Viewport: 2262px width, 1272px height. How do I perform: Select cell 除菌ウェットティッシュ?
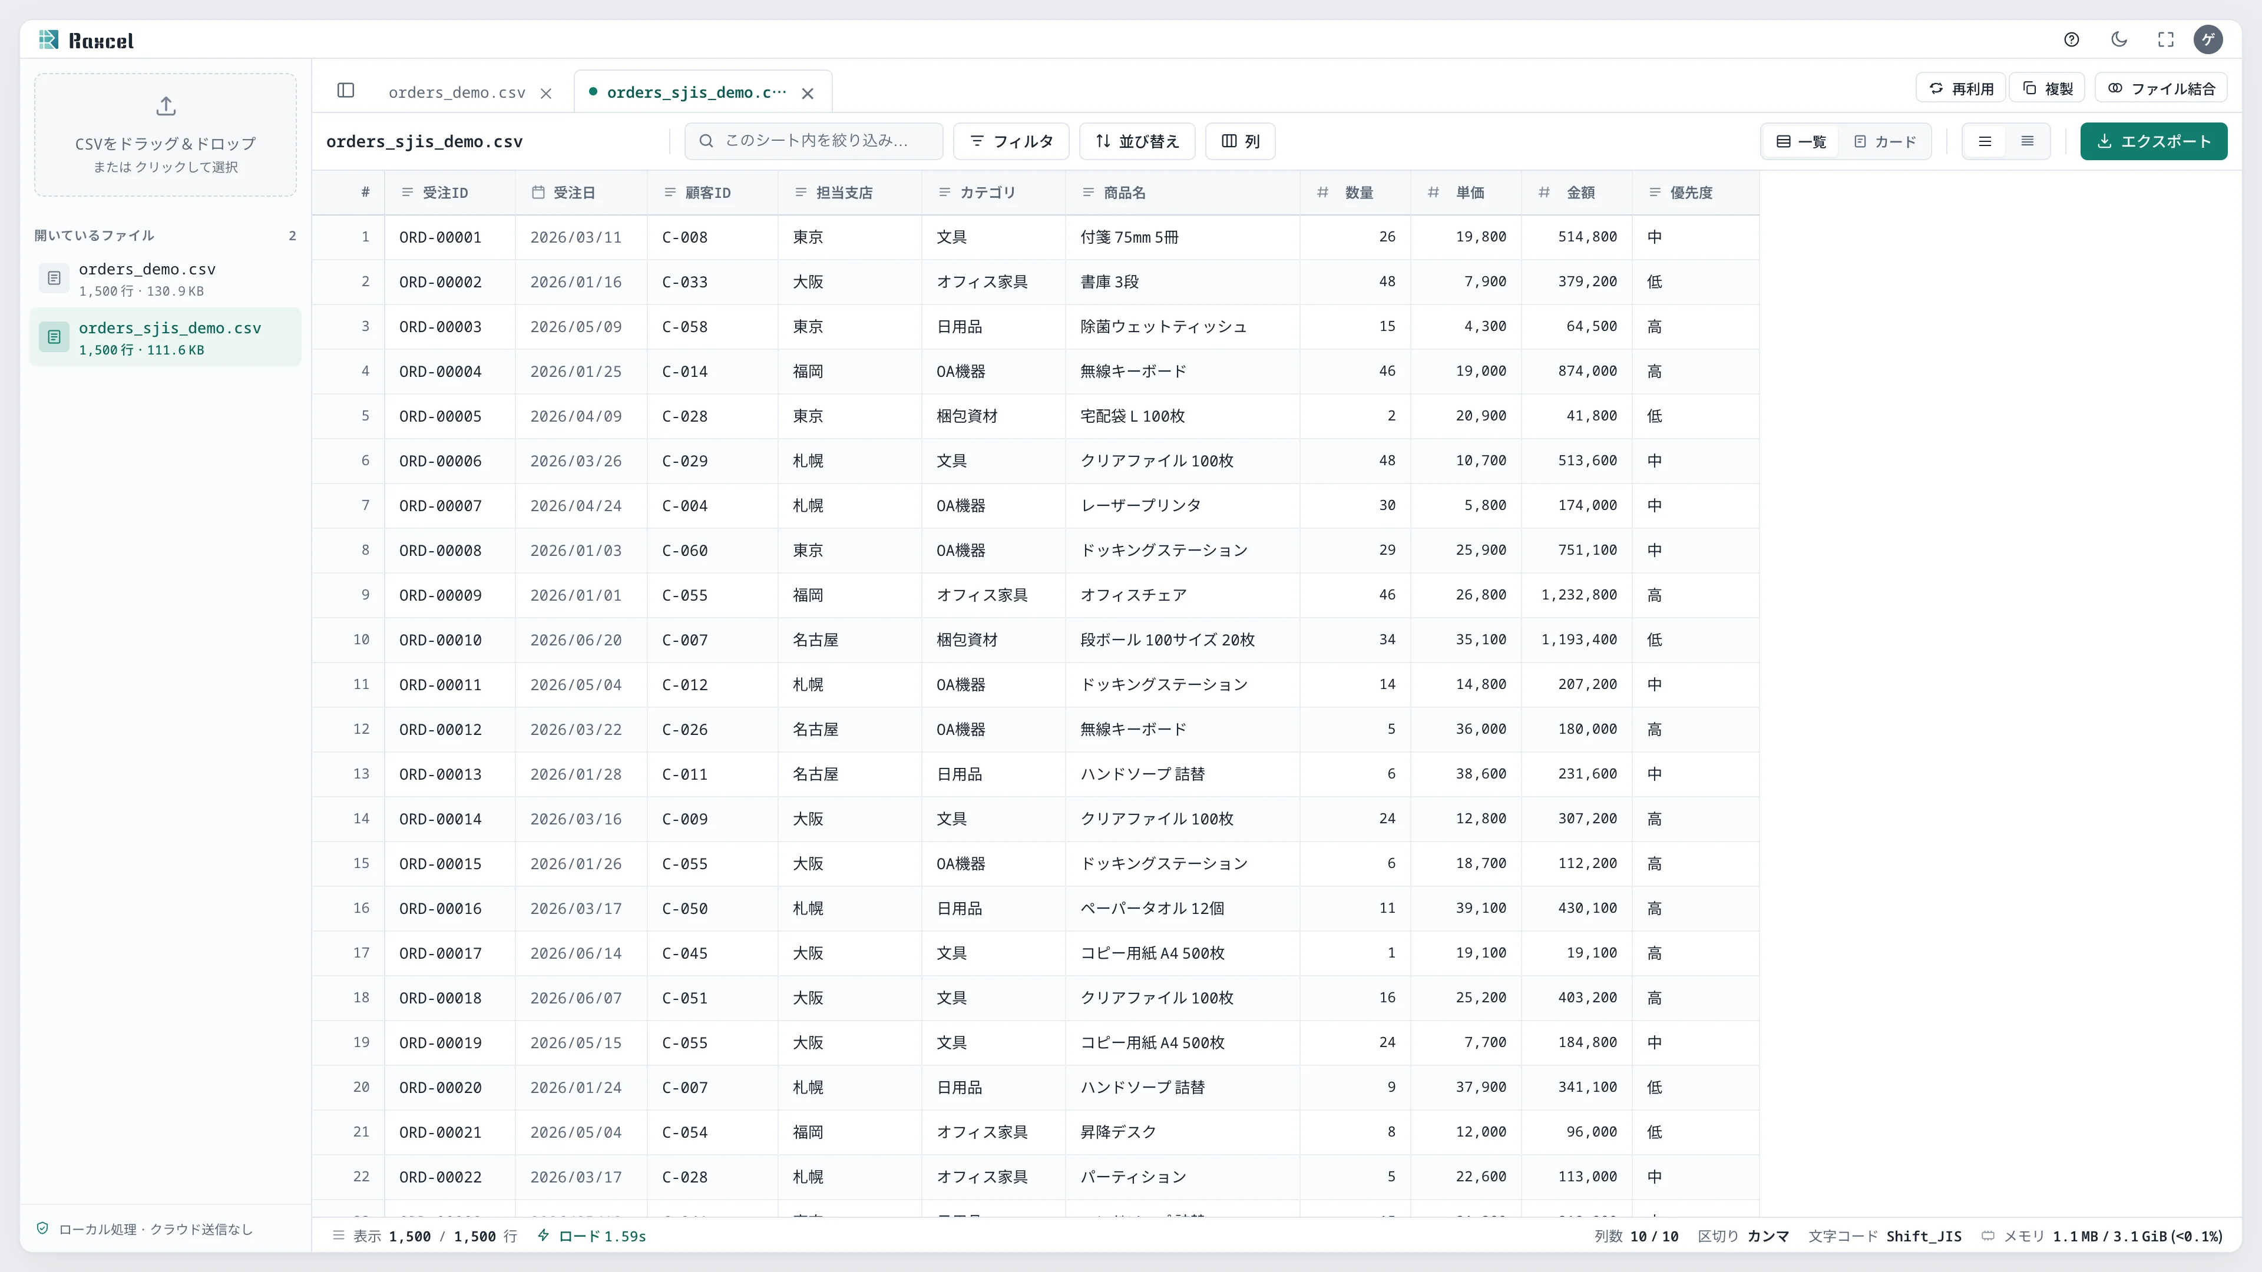tap(1183, 327)
